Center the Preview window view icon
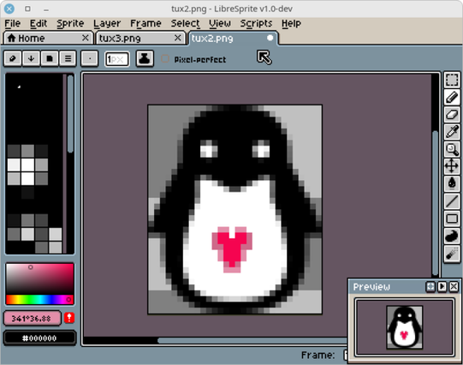 (x=430, y=286)
